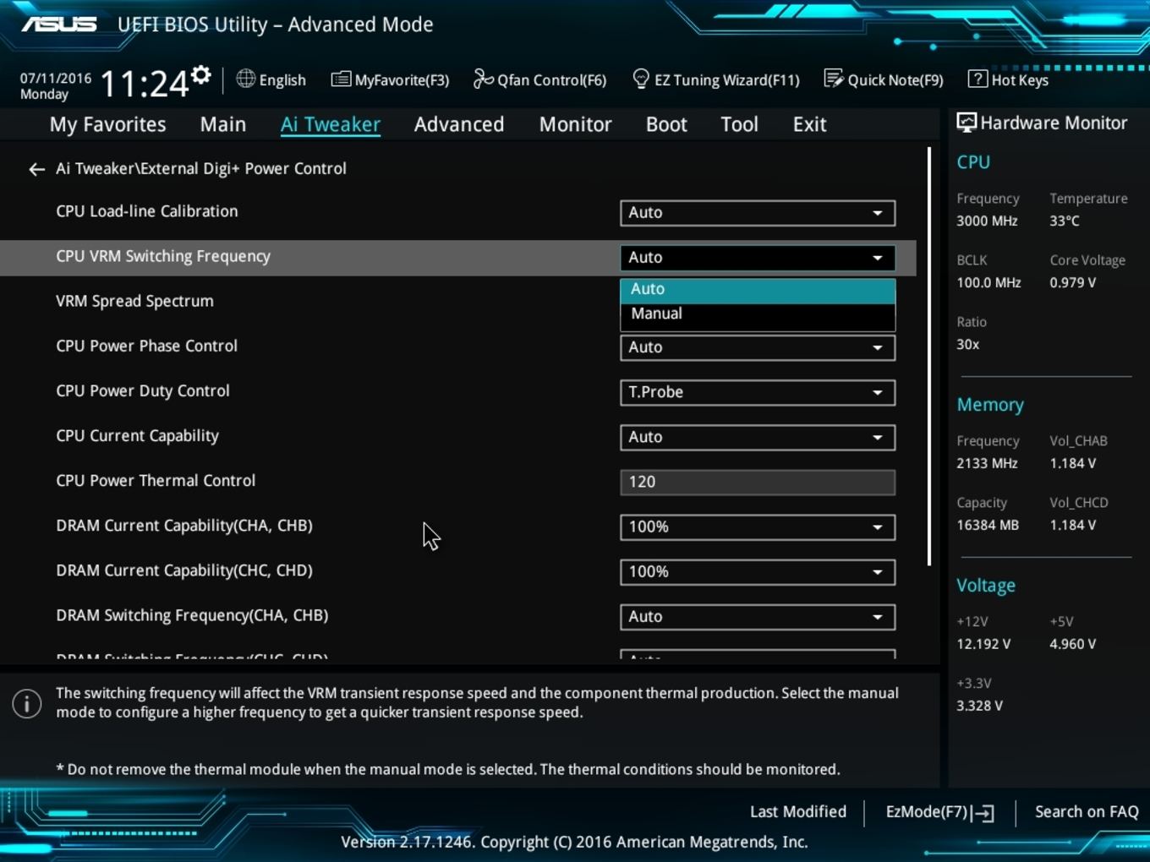Click the CPU temperature 33°C value
Screen dimensions: 1150x862
pos(1065,221)
